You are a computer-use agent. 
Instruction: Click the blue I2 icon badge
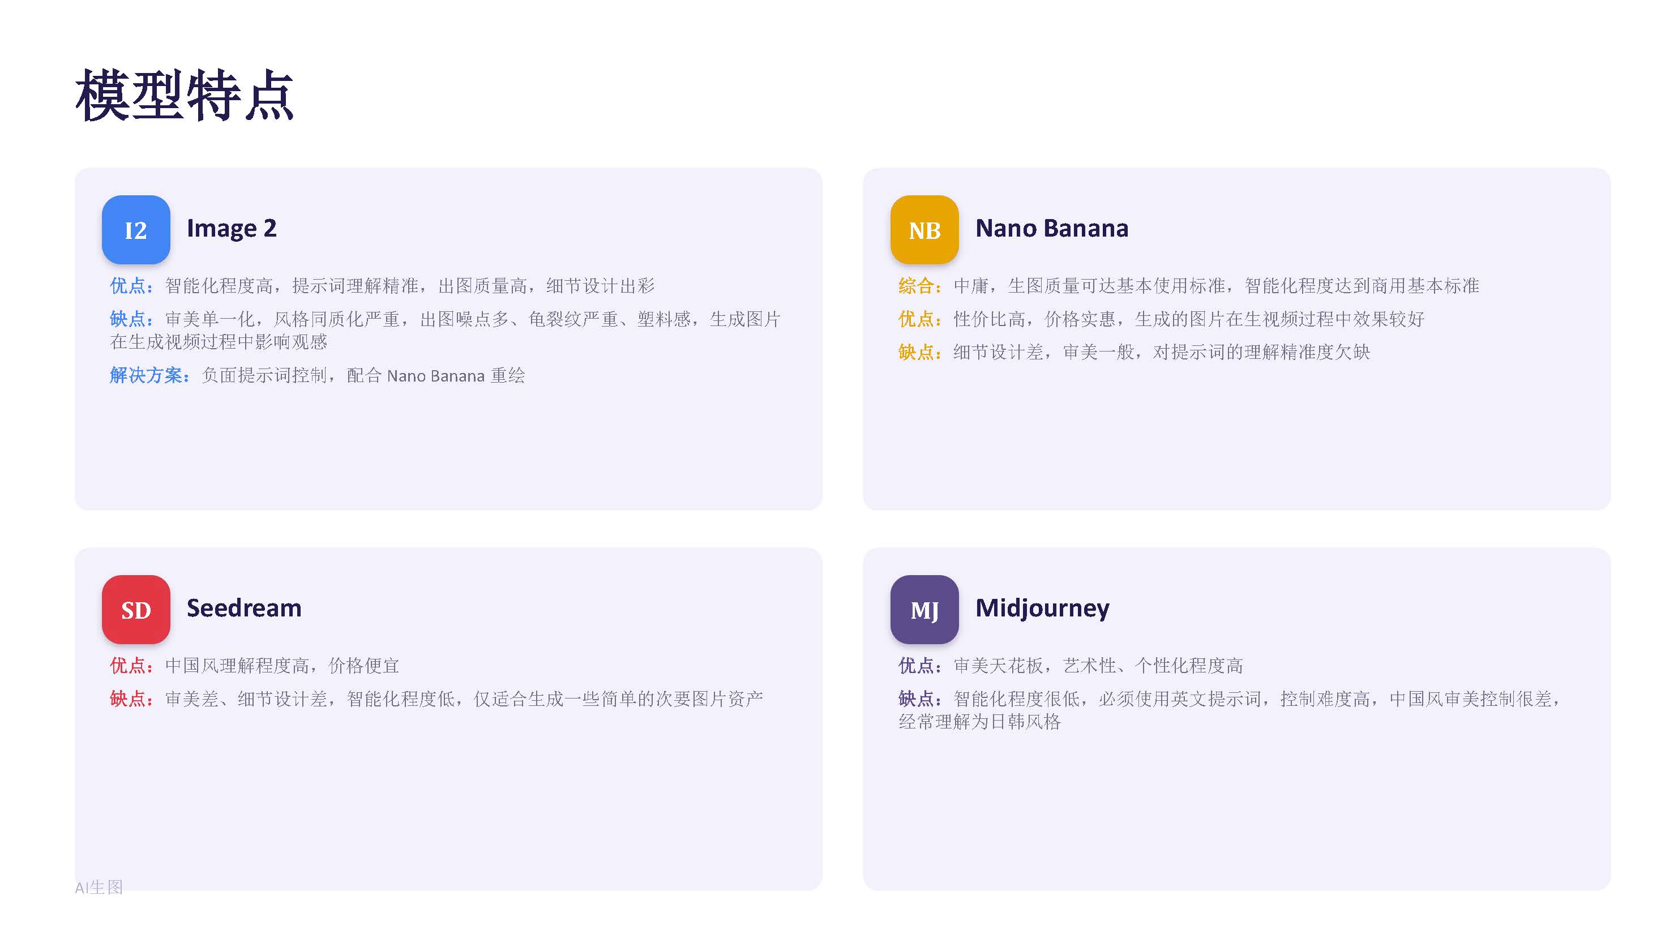coord(136,229)
